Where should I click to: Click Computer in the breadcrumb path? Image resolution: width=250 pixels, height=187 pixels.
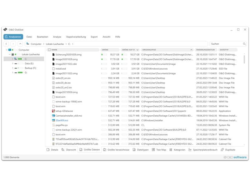click(x=36, y=44)
